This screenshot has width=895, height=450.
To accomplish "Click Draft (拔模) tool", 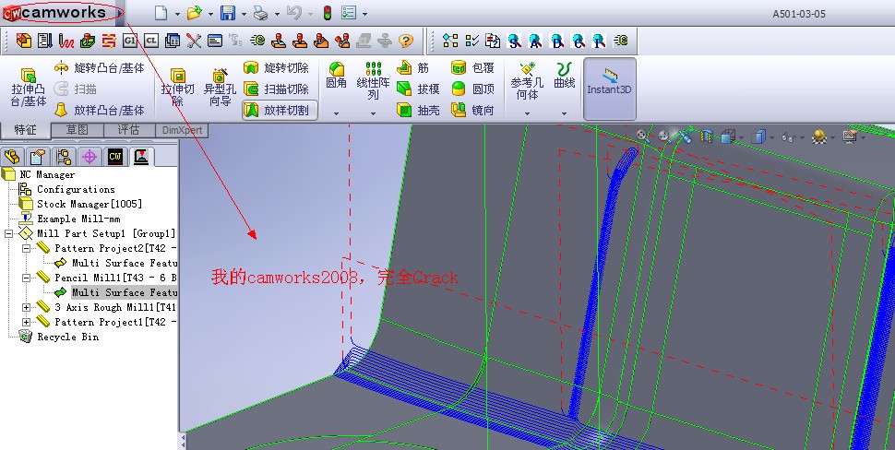I will (418, 89).
